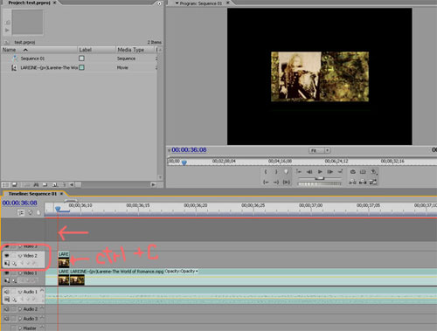Screen dimensions: 437x331
Task: Toggle Video 1 track lock box
Action: [x=13, y=273]
